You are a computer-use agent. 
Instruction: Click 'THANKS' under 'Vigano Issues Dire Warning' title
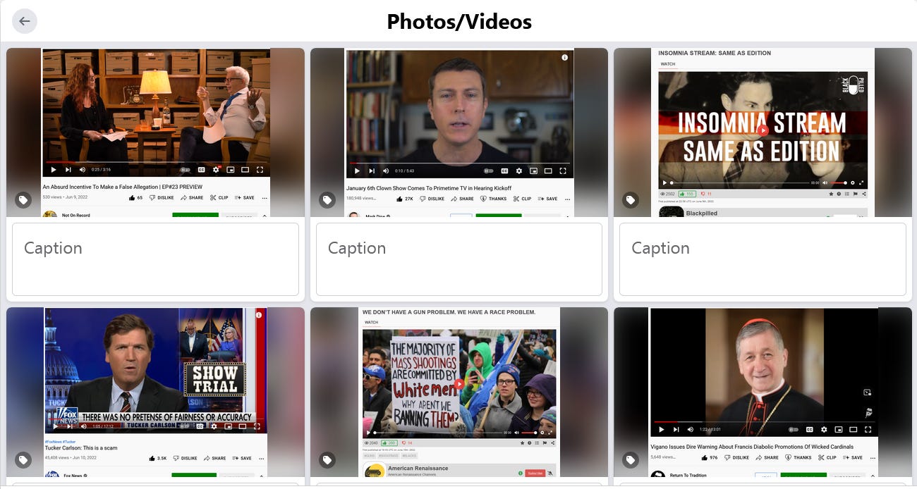click(x=798, y=457)
